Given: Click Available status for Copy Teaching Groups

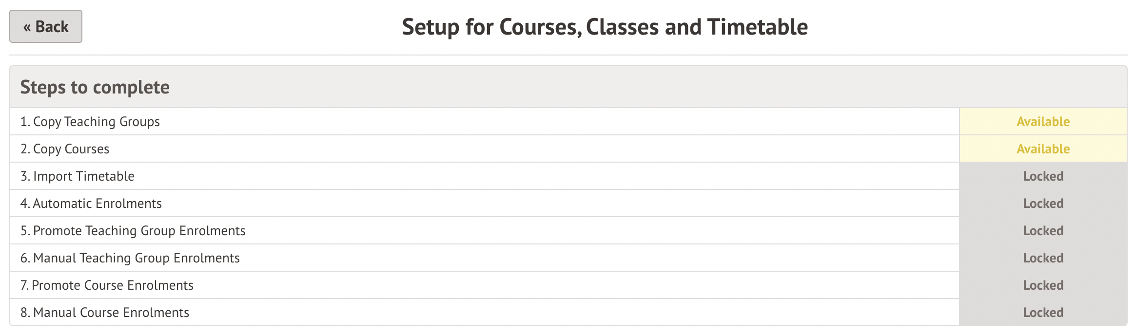Looking at the screenshot, I should coord(1043,122).
